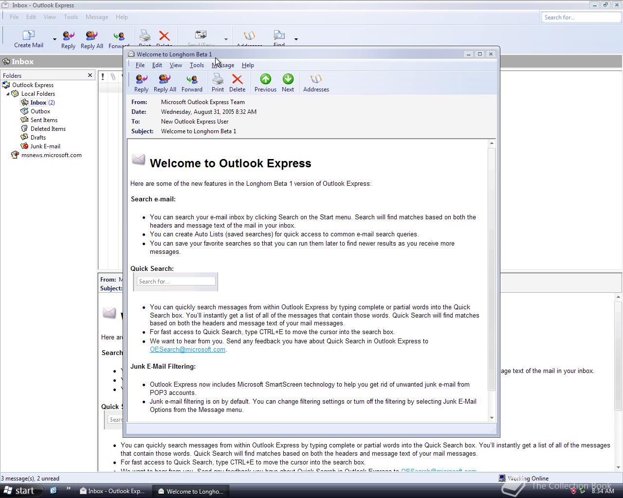
Task: Click Edit menu in main Outlook window
Action: pyautogui.click(x=31, y=17)
